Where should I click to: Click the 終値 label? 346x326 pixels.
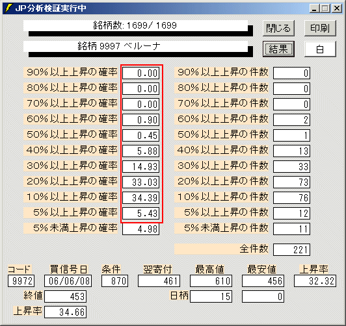(33, 295)
